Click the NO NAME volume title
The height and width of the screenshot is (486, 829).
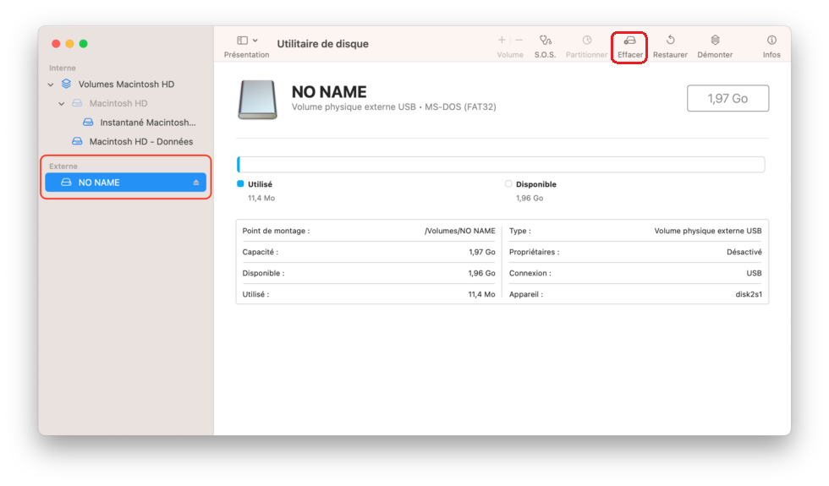(329, 92)
